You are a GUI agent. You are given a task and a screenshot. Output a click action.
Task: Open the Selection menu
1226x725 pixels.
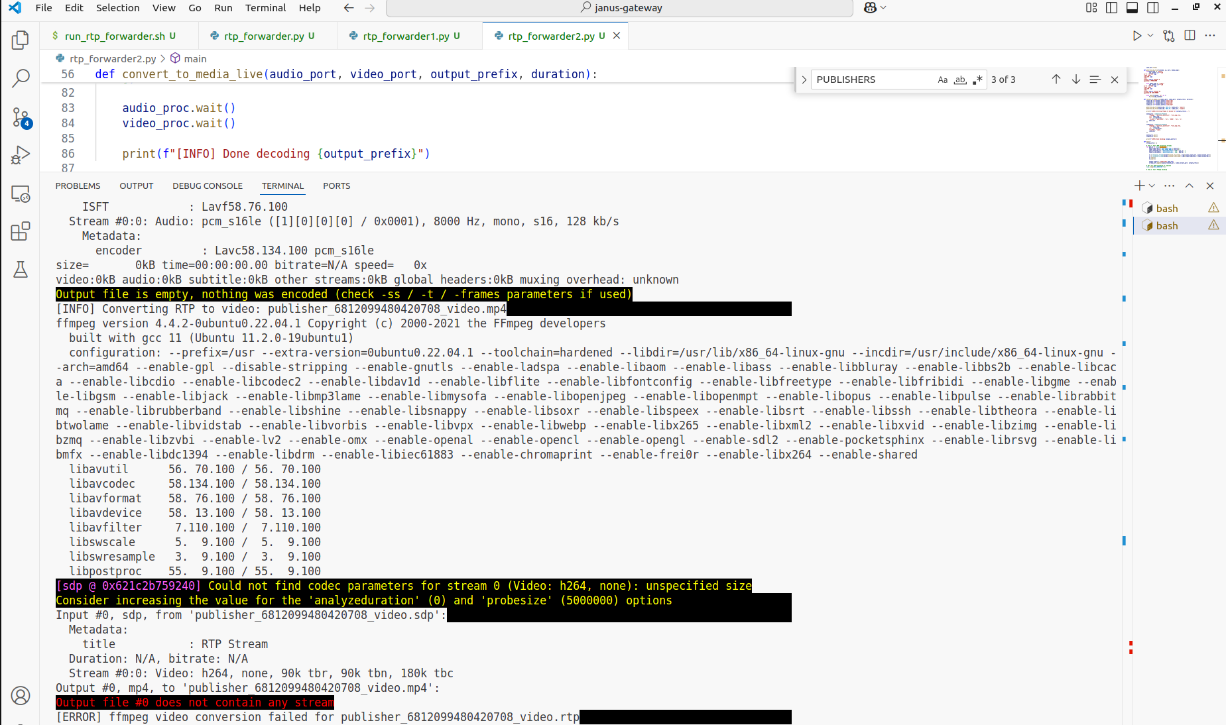[118, 8]
